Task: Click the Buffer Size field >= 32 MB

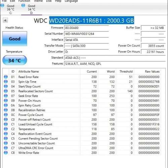Action: tap(153, 28)
